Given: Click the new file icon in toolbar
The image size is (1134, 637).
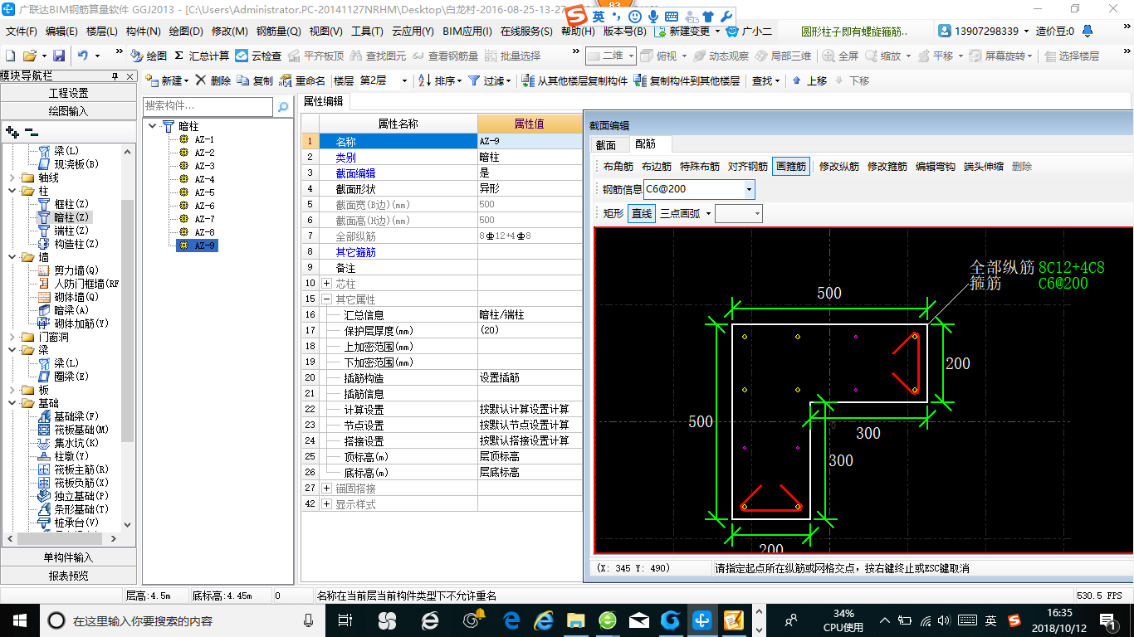Looking at the screenshot, I should coord(10,56).
